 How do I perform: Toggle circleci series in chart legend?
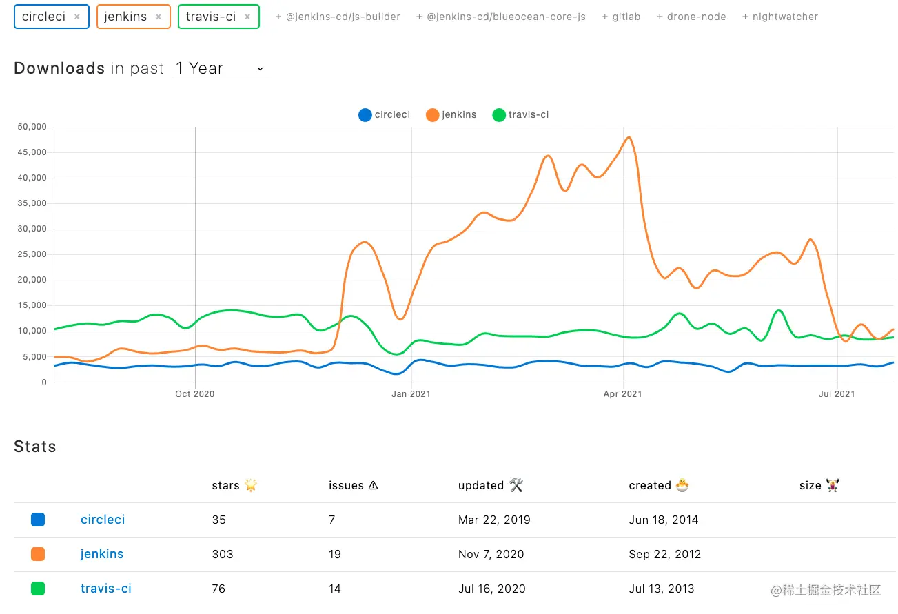pyautogui.click(x=385, y=115)
